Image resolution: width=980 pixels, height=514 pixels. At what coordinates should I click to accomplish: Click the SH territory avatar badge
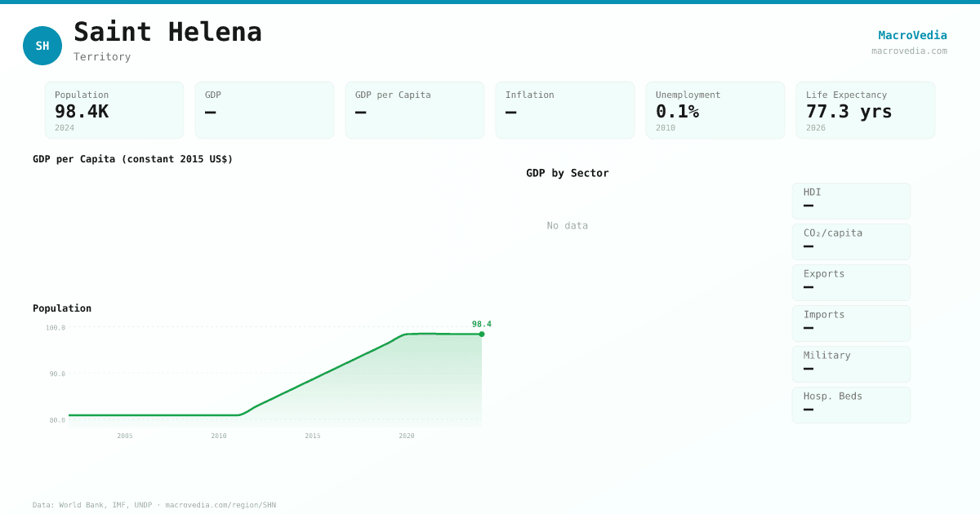(42, 46)
